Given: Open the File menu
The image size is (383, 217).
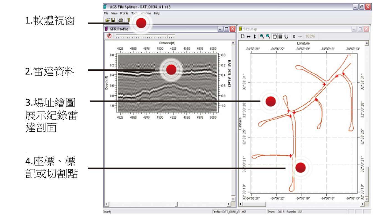Looking at the screenshot, I should pos(106,13).
